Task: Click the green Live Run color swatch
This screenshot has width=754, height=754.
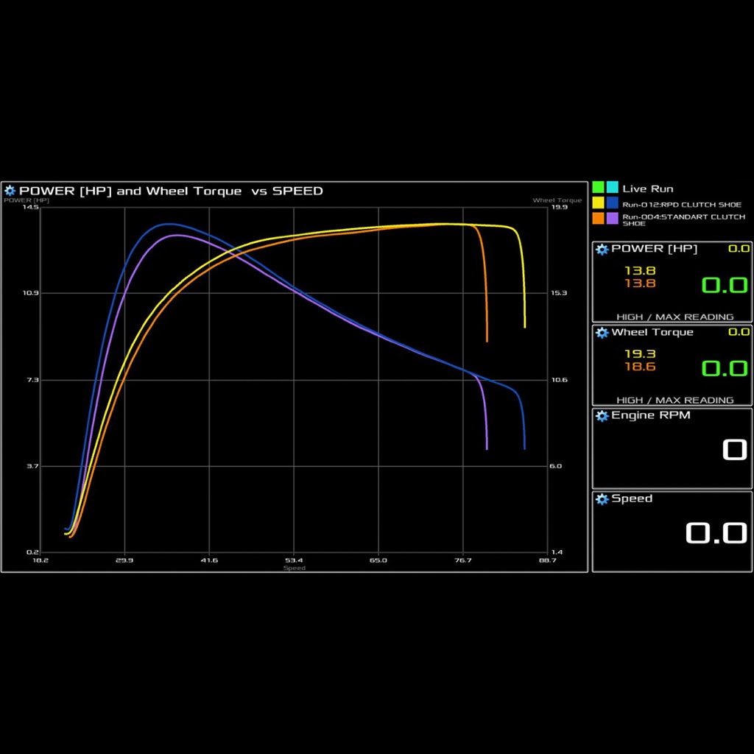Action: pos(598,188)
